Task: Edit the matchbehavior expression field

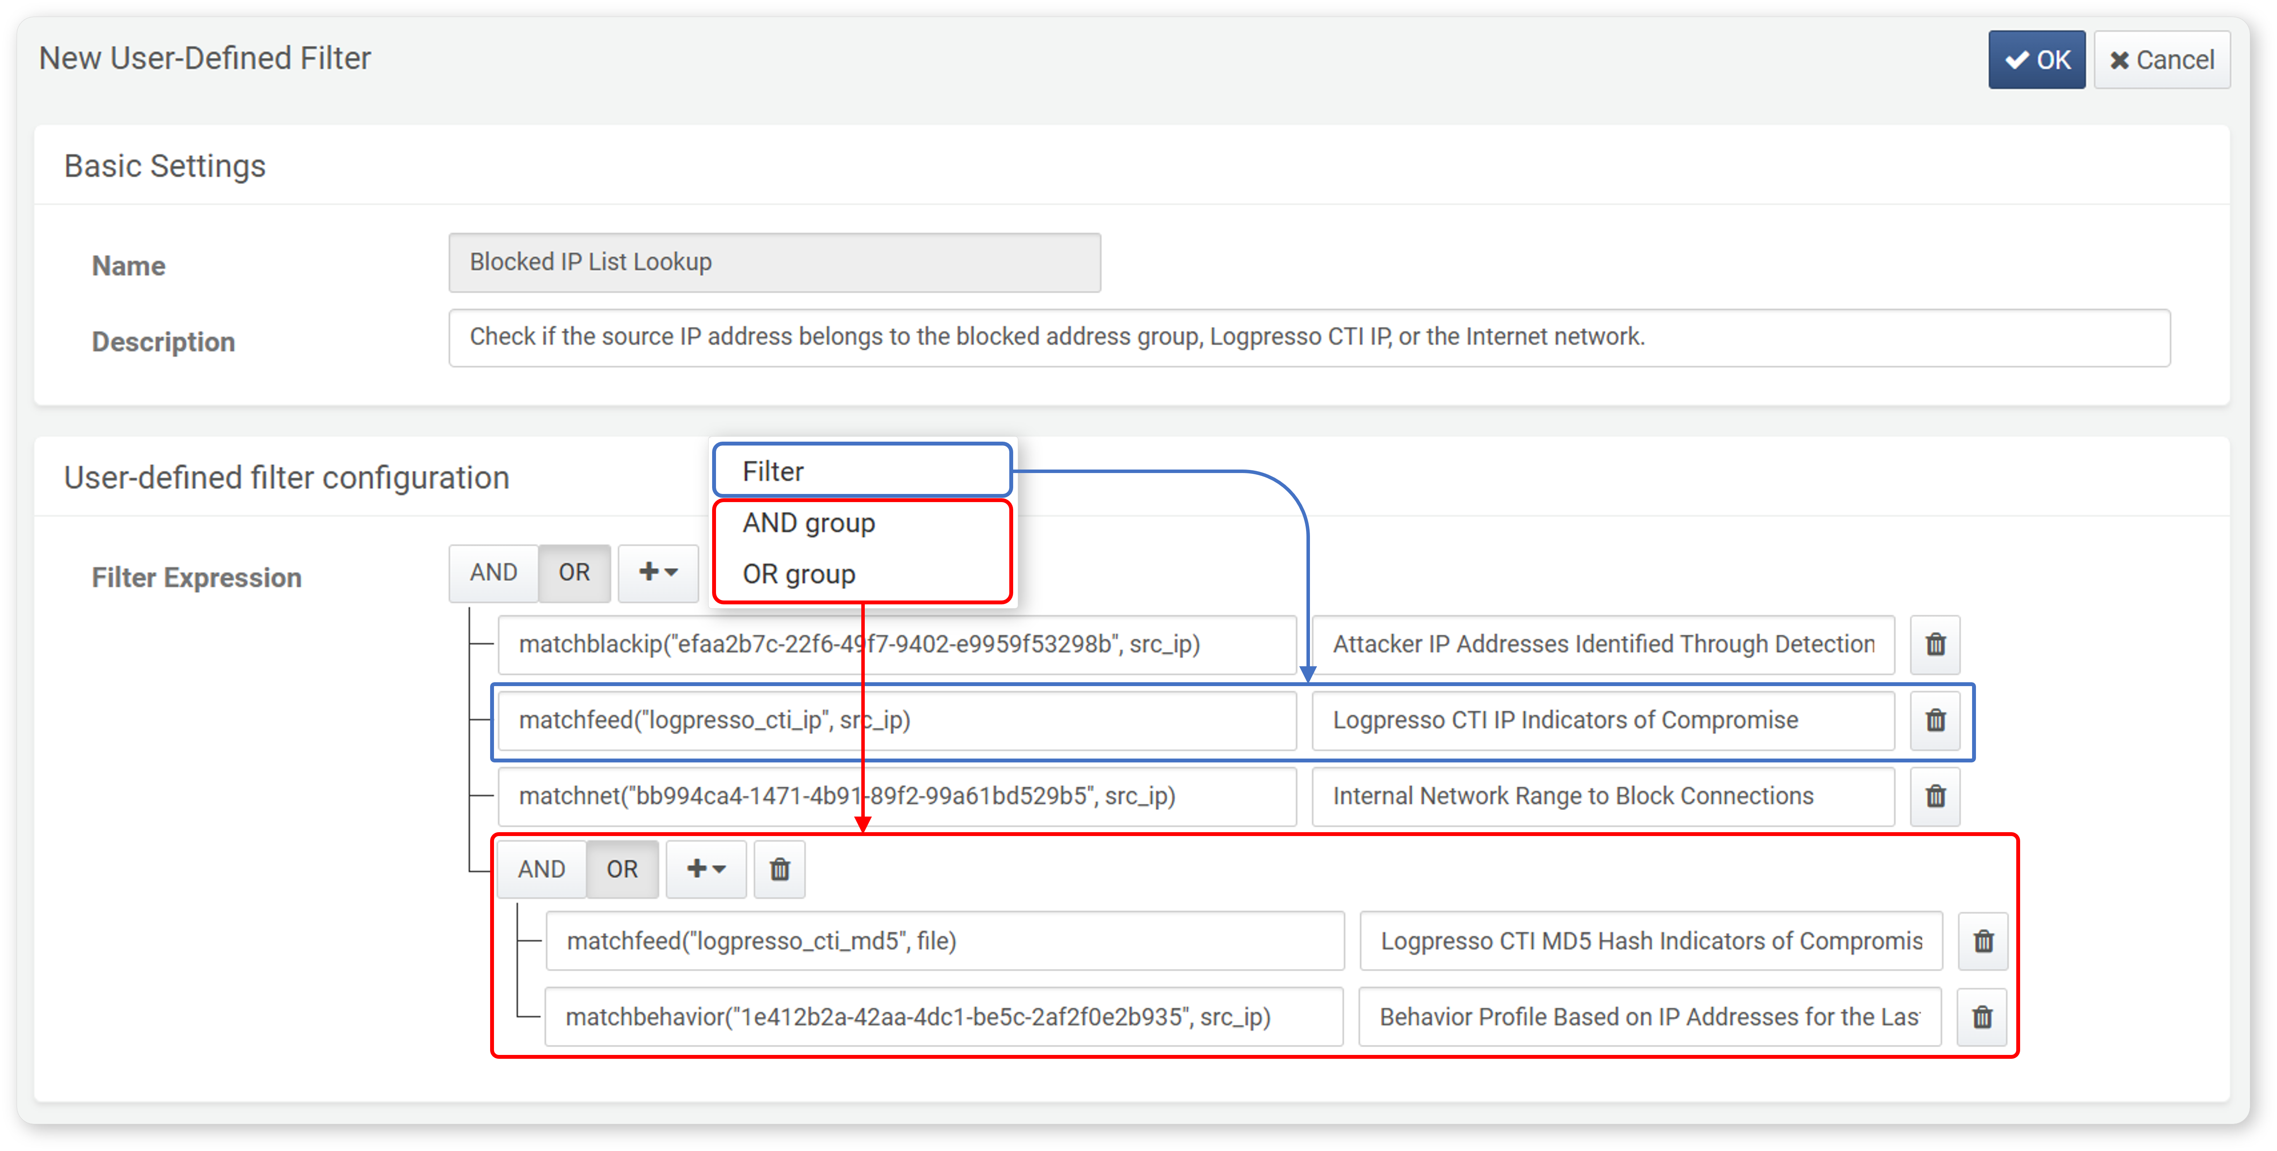Action: 945,1017
